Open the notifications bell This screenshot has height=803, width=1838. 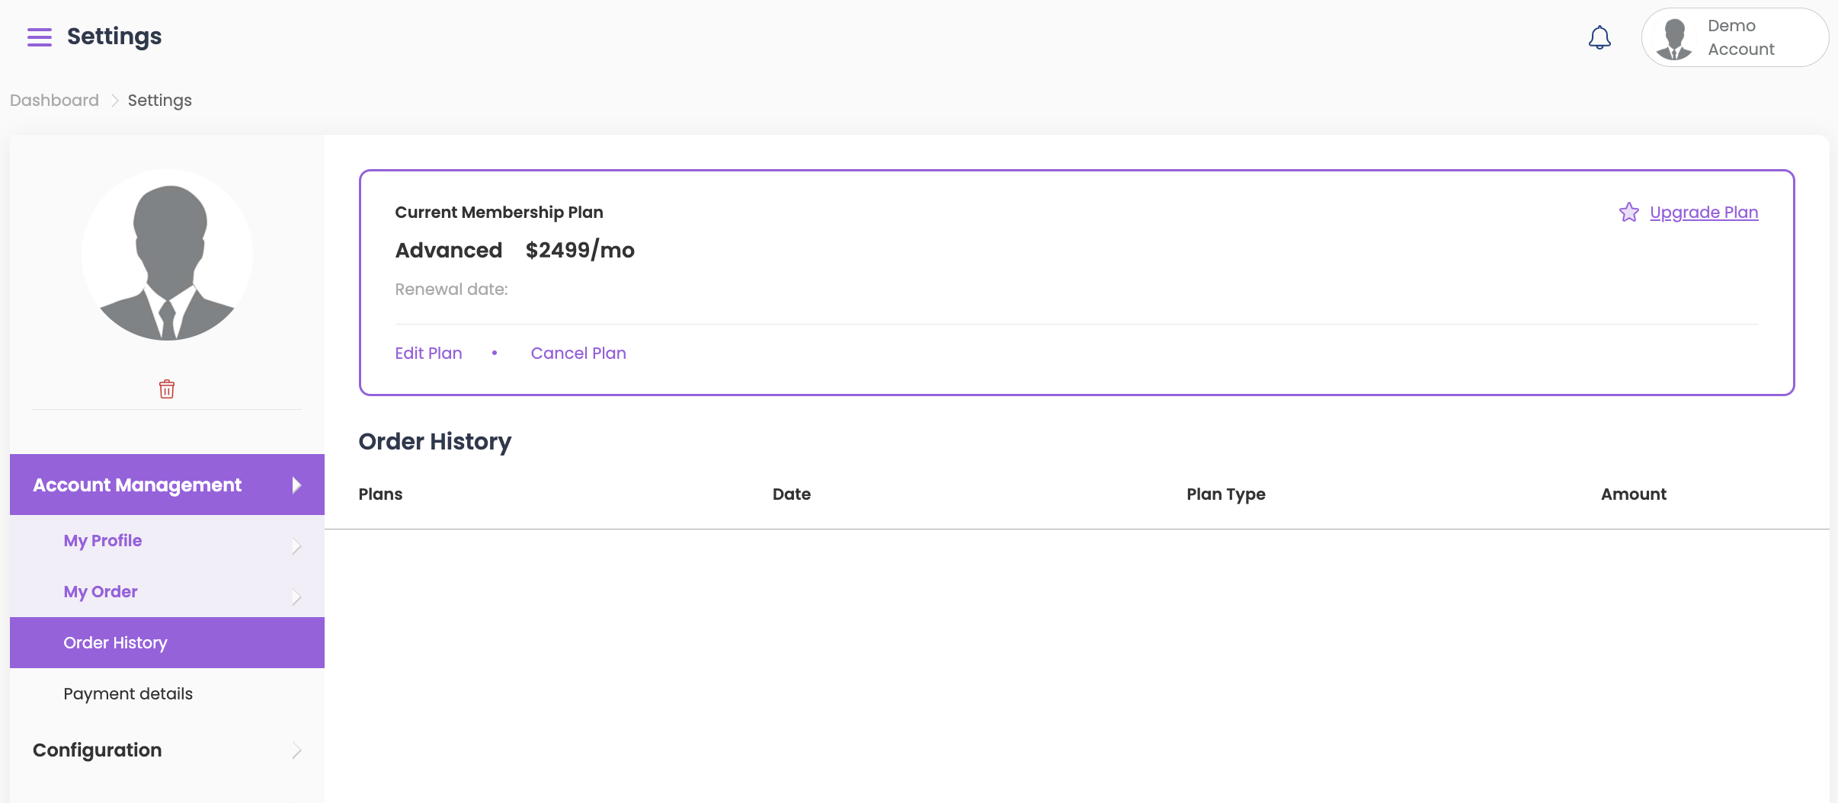[x=1599, y=37]
